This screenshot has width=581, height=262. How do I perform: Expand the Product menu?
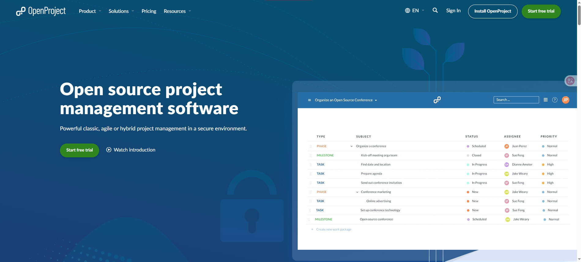(90, 11)
